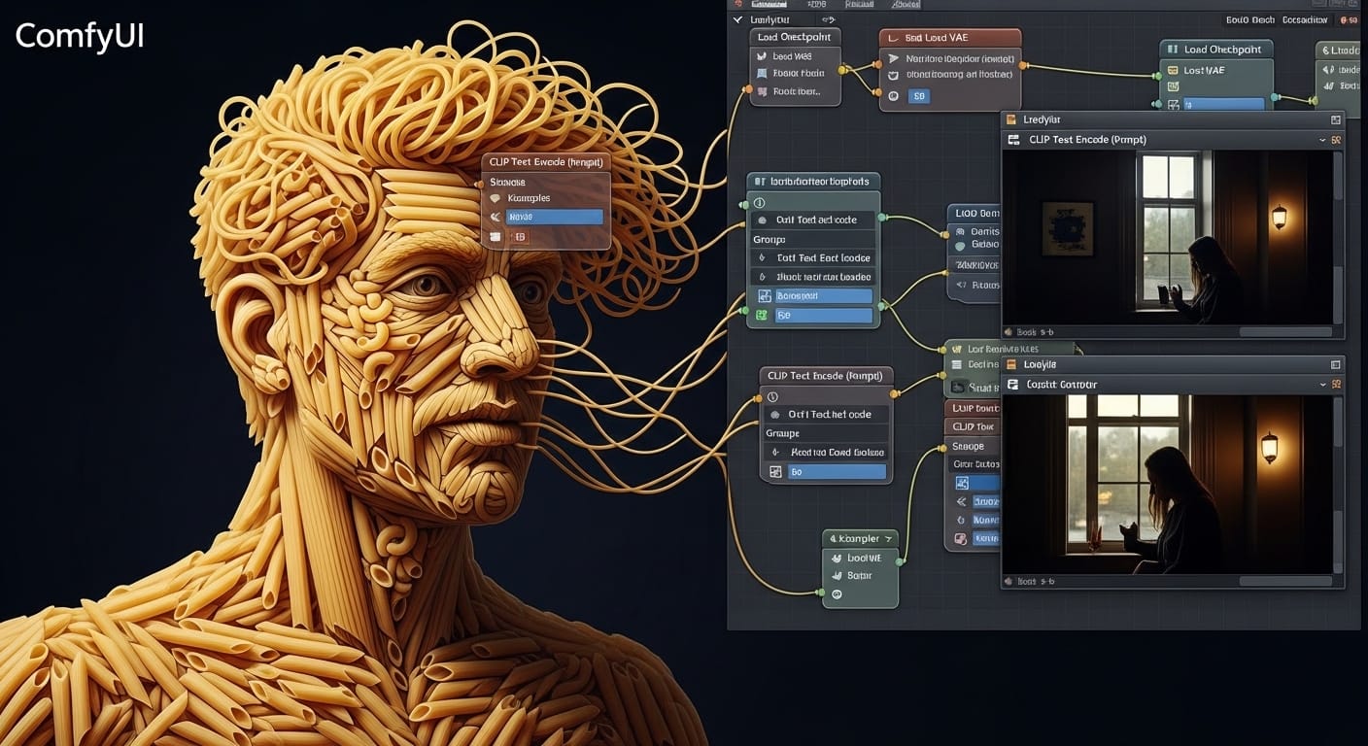Select the rightmost tab in the top menu bar
The width and height of the screenshot is (1368, 746).
click(x=906, y=5)
